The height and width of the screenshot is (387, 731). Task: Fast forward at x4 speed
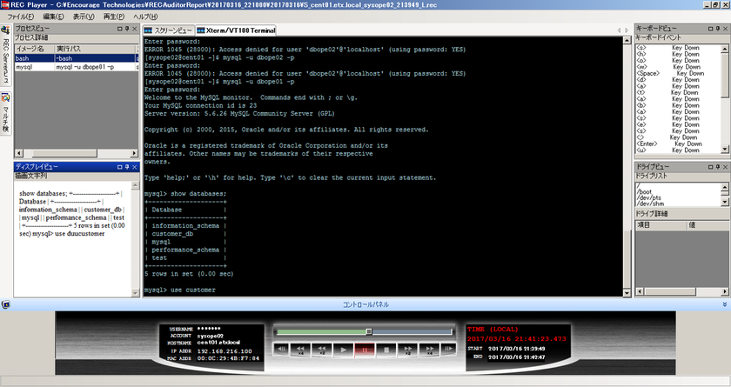(x=429, y=350)
